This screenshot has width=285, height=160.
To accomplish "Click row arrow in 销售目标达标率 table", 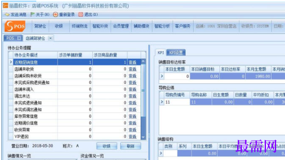I will coord(162,76).
